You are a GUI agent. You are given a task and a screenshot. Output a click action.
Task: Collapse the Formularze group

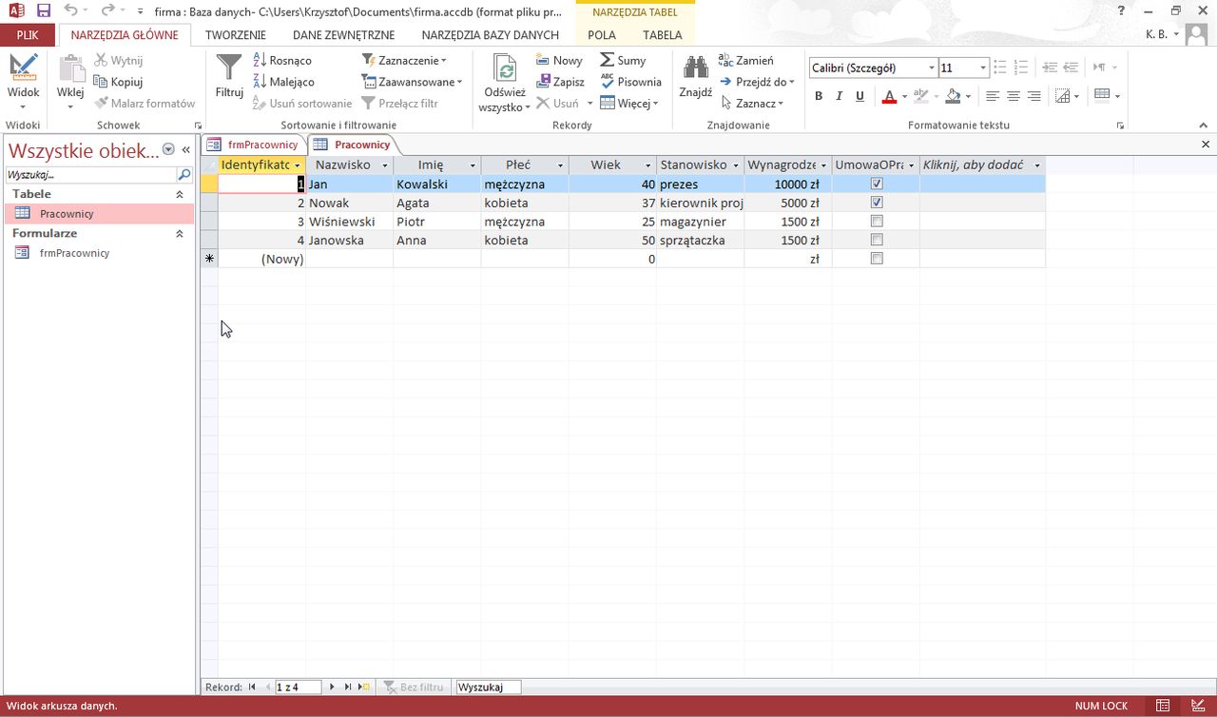click(x=180, y=233)
